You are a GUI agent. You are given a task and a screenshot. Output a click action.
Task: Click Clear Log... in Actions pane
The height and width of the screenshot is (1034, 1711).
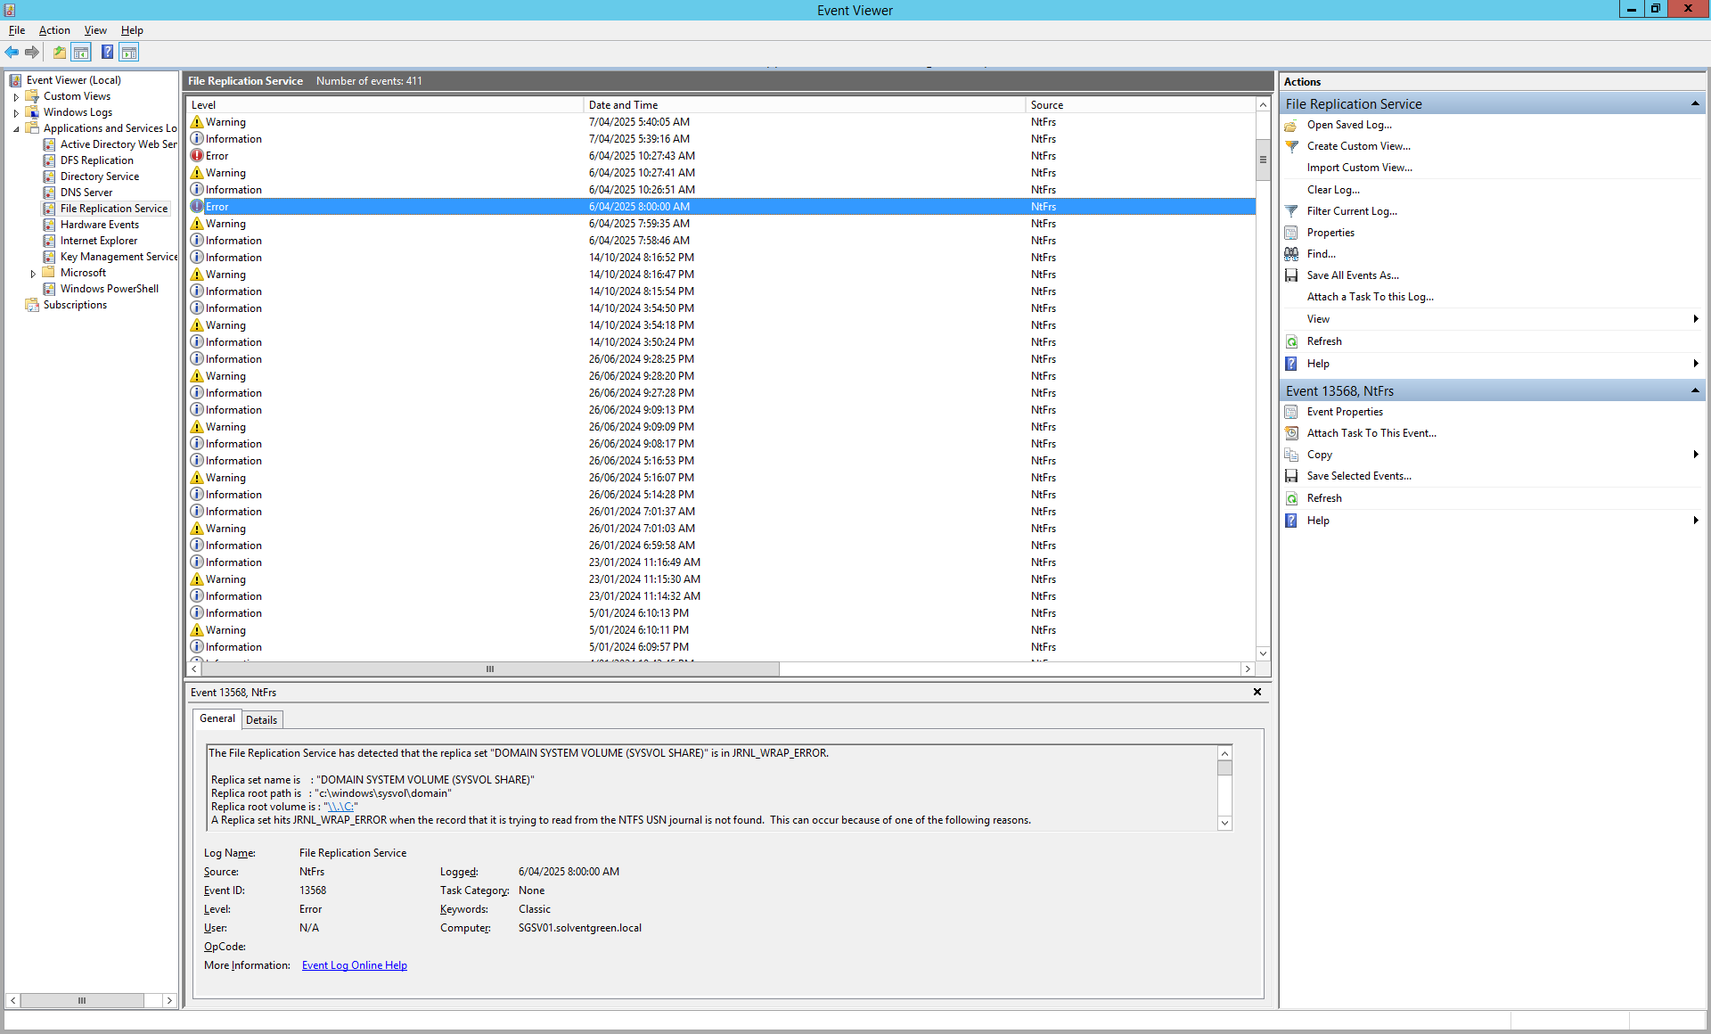[x=1333, y=190]
